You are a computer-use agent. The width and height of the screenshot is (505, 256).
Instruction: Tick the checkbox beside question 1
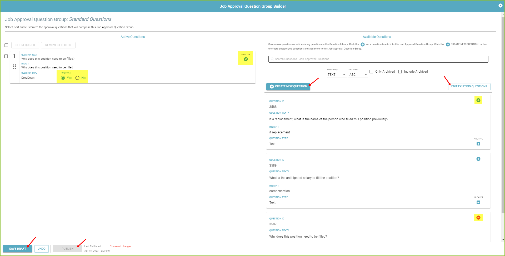click(6, 56)
